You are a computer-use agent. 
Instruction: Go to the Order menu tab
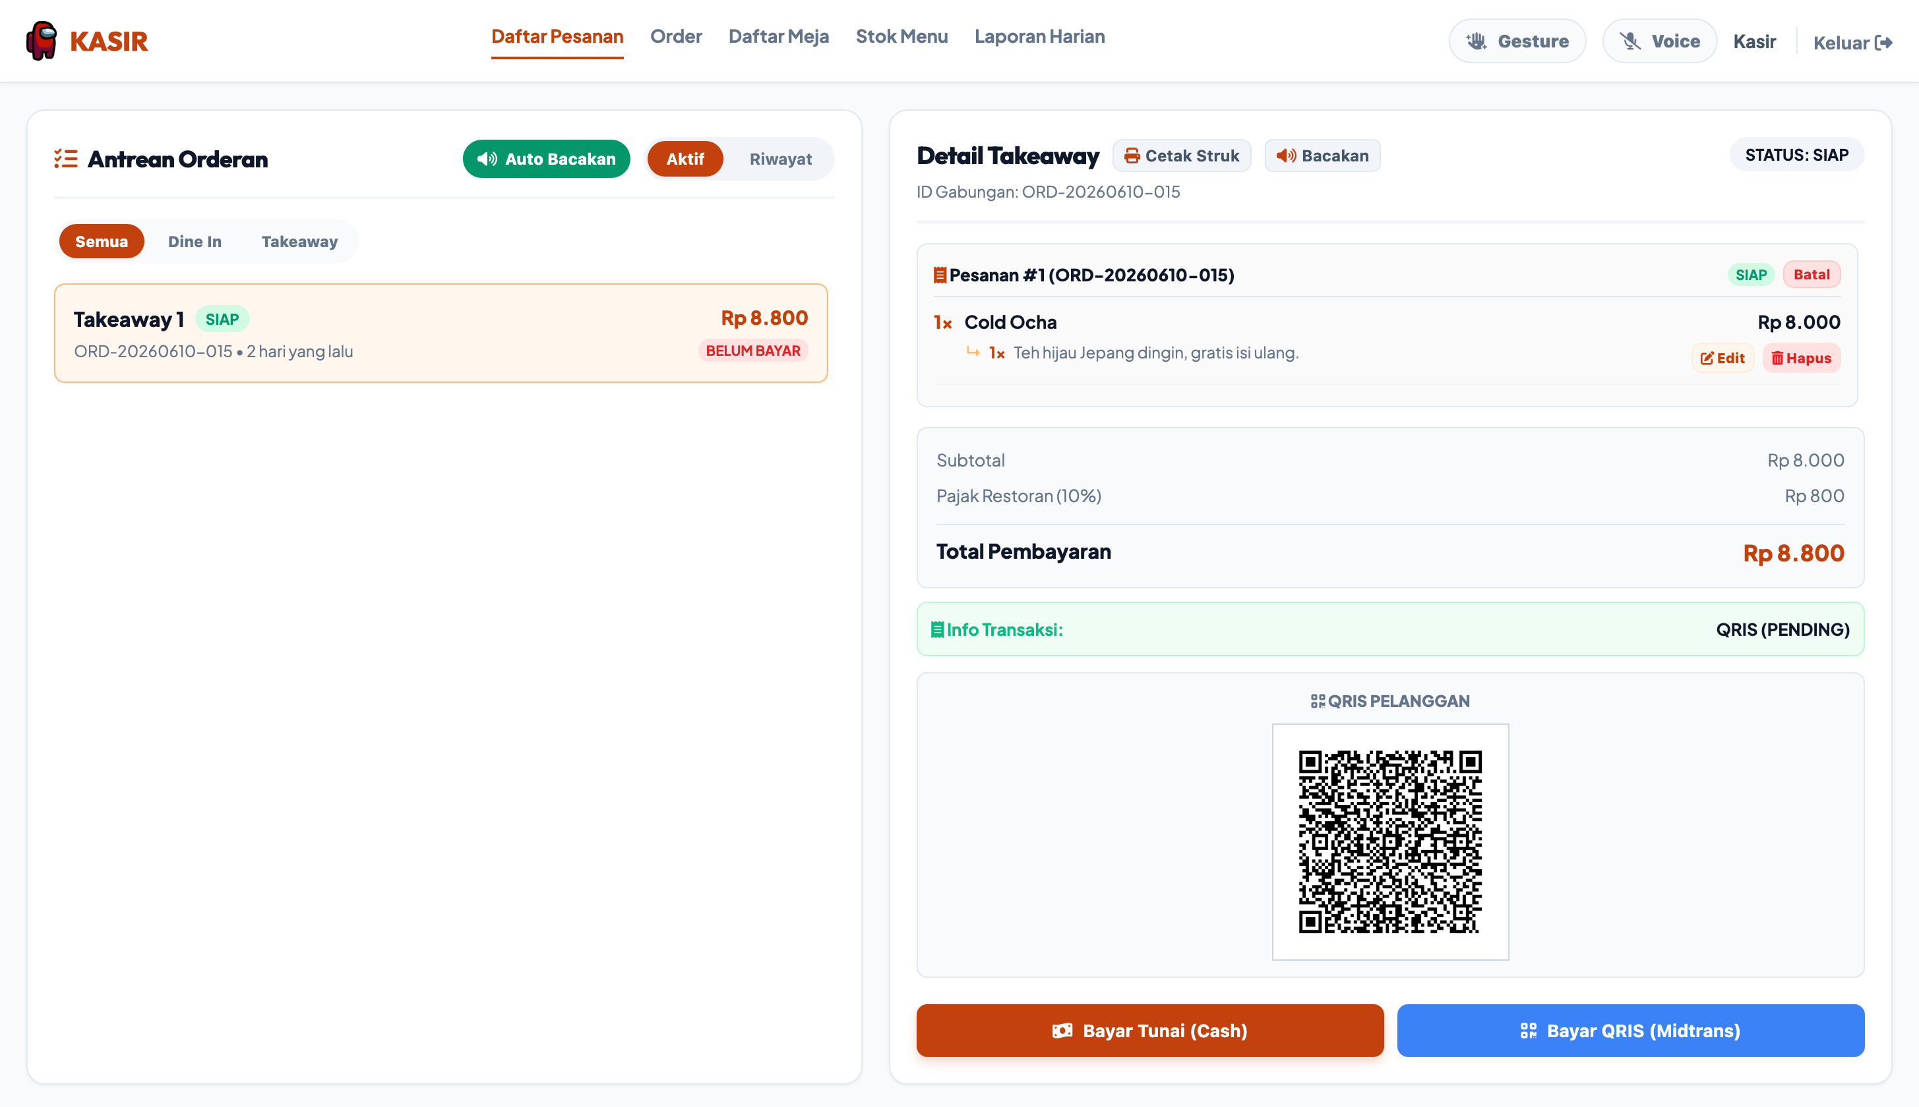tap(676, 36)
